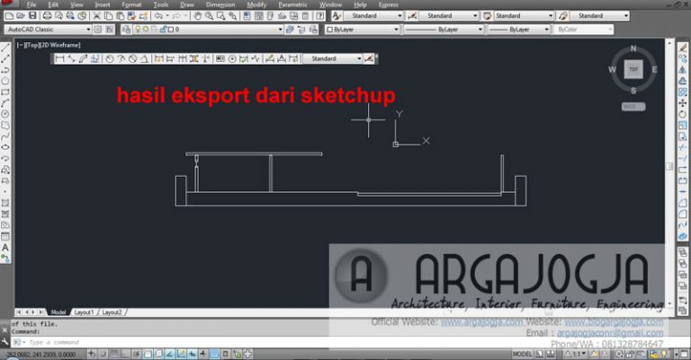691x360 pixels.
Task: Switch to the Layout1 tab
Action: (x=85, y=312)
